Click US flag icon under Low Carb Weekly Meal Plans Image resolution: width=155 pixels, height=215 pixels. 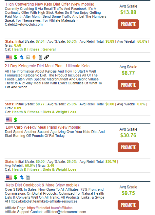tap(9, 178)
